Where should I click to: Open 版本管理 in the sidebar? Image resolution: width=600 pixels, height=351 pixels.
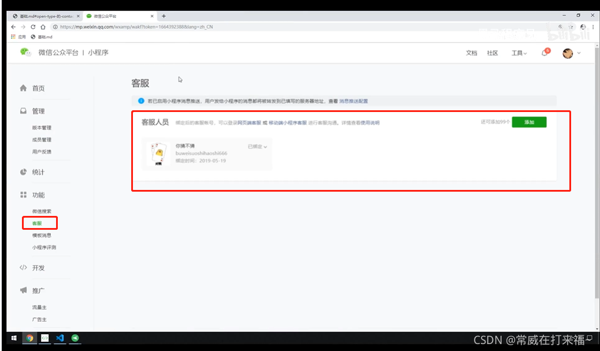pos(42,128)
